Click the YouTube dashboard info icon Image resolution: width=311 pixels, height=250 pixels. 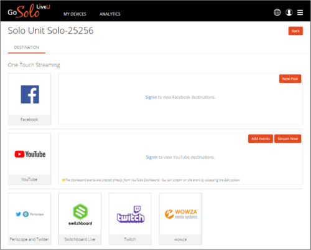coord(63,180)
